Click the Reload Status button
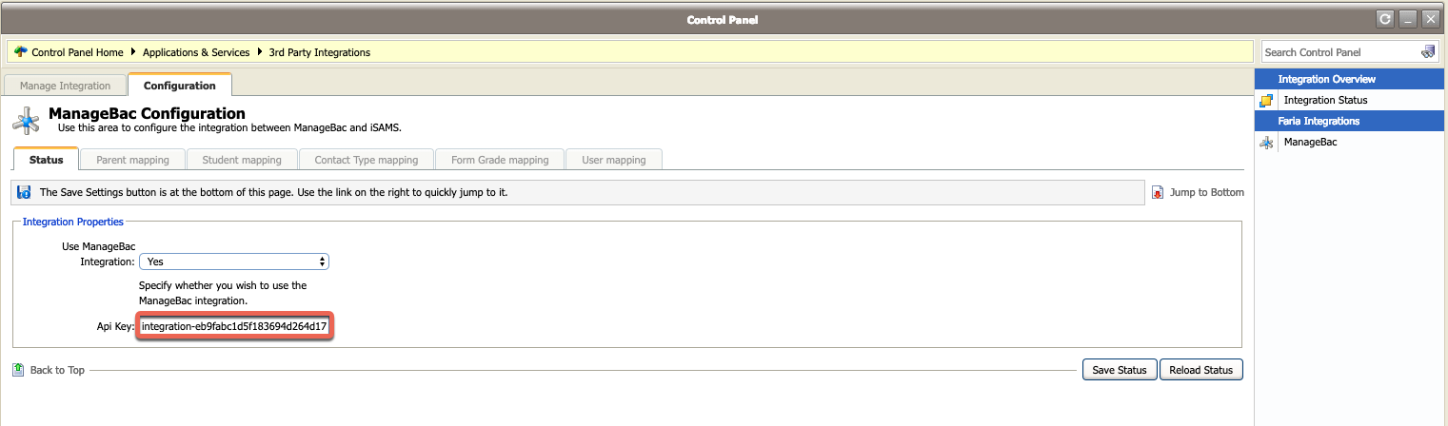The image size is (1448, 426). click(x=1201, y=370)
